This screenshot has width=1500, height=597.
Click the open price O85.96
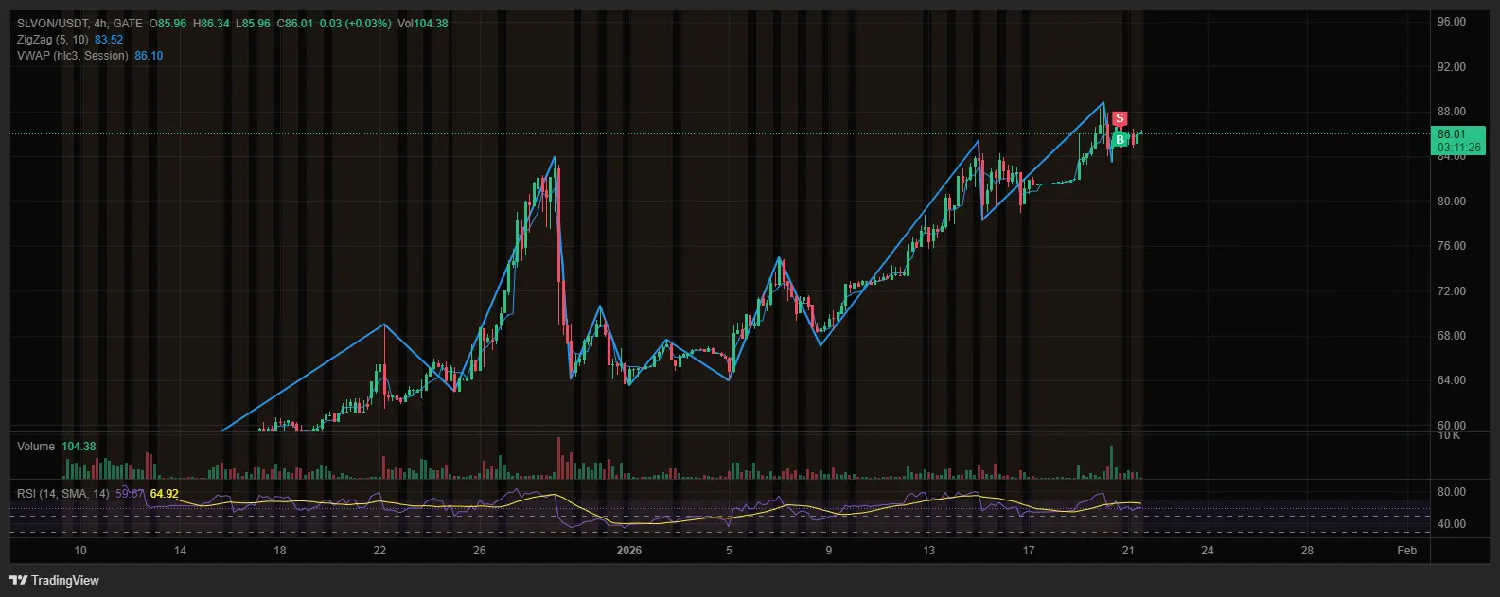tap(168, 24)
